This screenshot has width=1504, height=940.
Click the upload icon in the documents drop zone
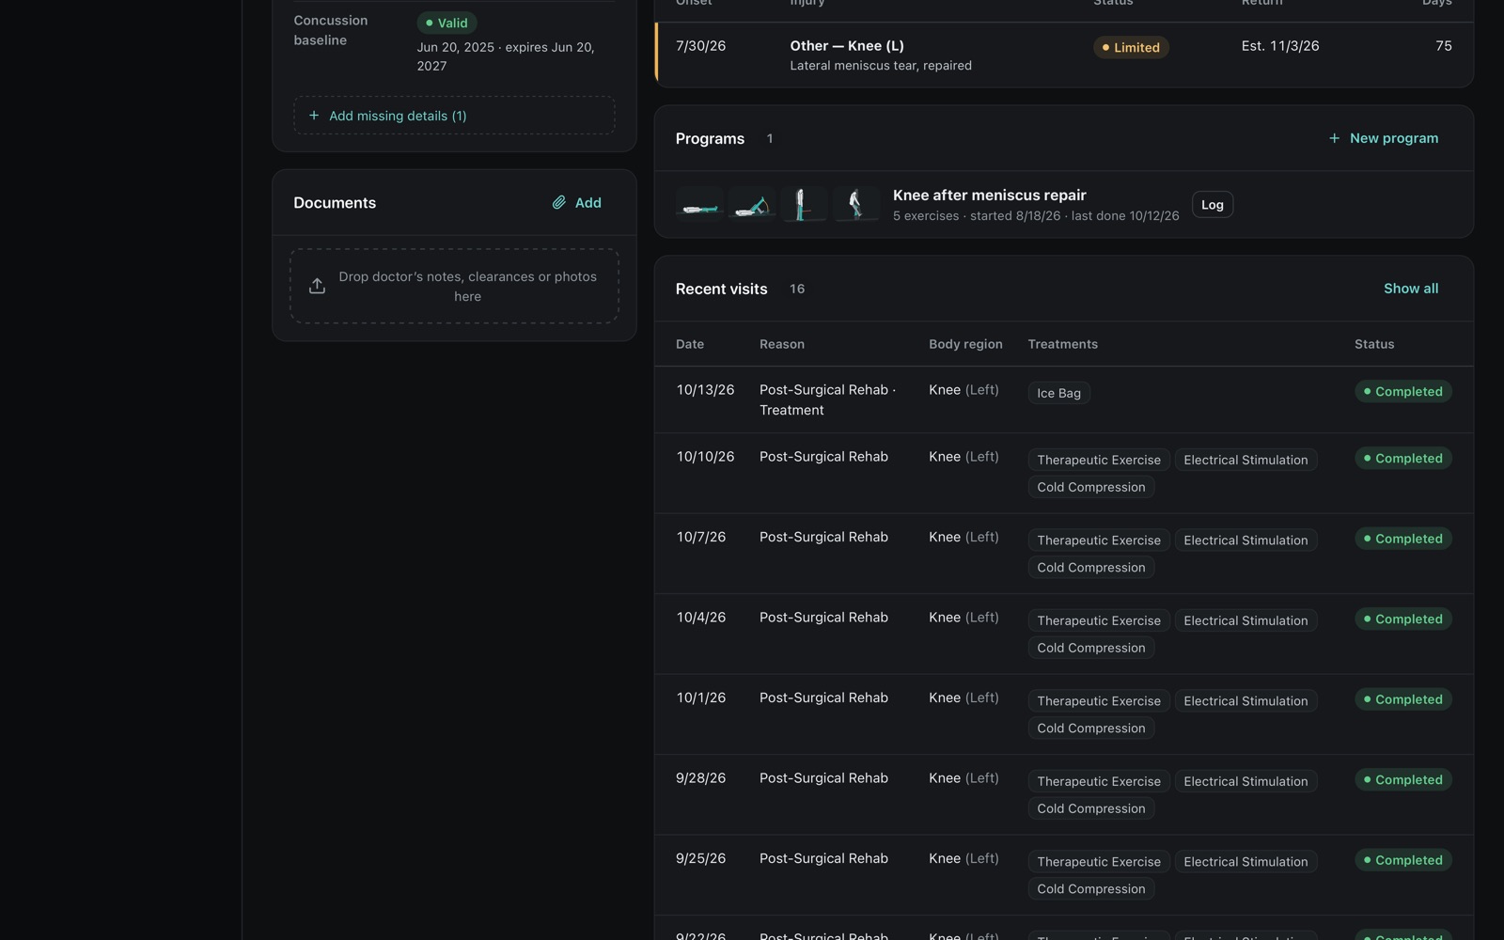317,286
